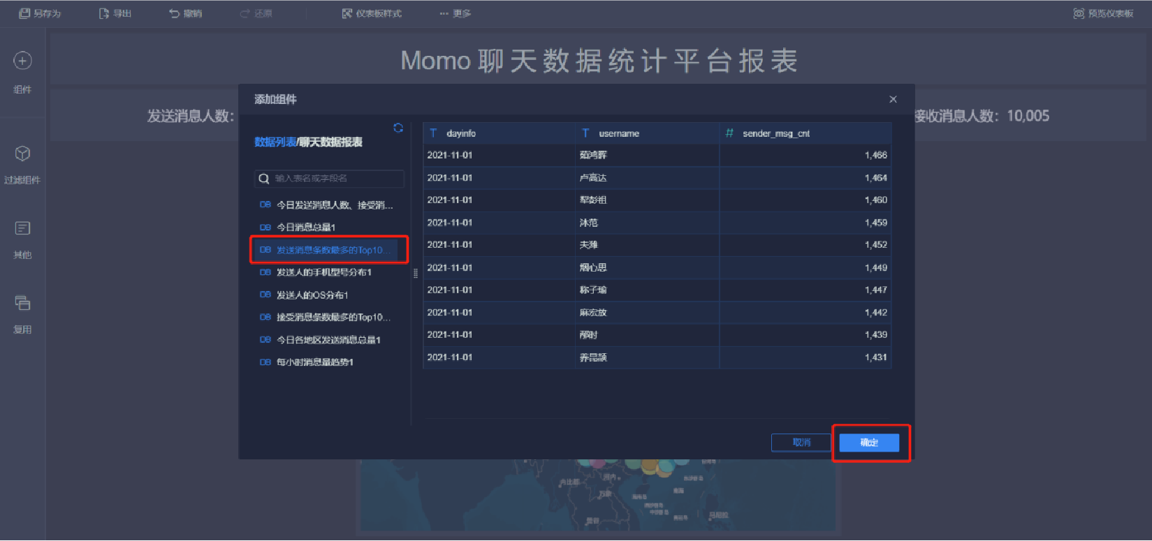Click the 接收消息人数: 10,005 indicator
1152x541 pixels.
[x=982, y=116]
